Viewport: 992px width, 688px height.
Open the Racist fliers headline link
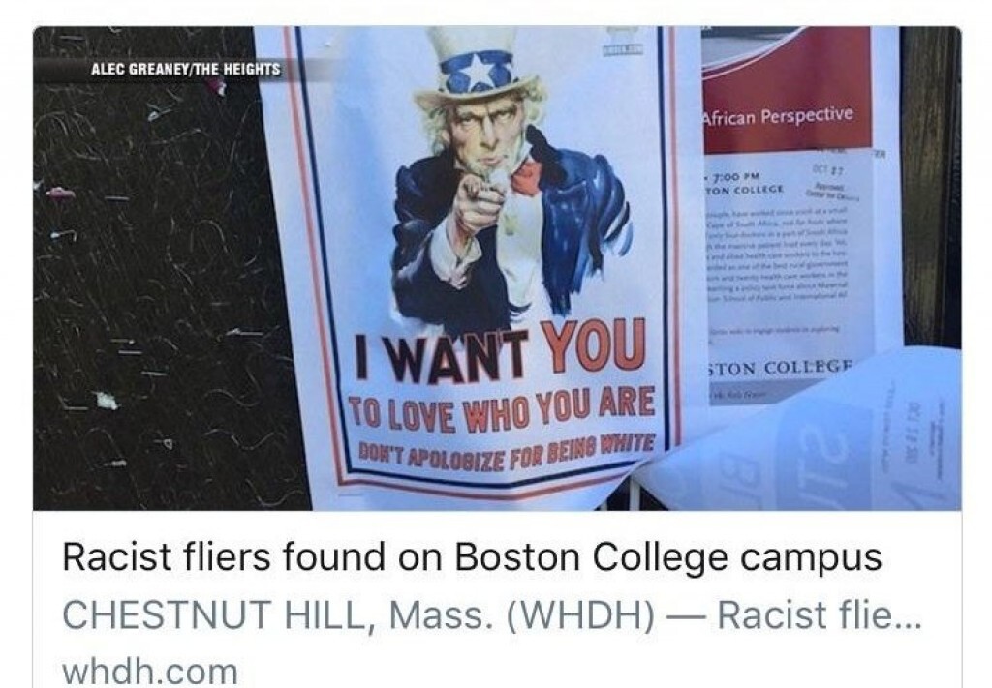click(472, 558)
